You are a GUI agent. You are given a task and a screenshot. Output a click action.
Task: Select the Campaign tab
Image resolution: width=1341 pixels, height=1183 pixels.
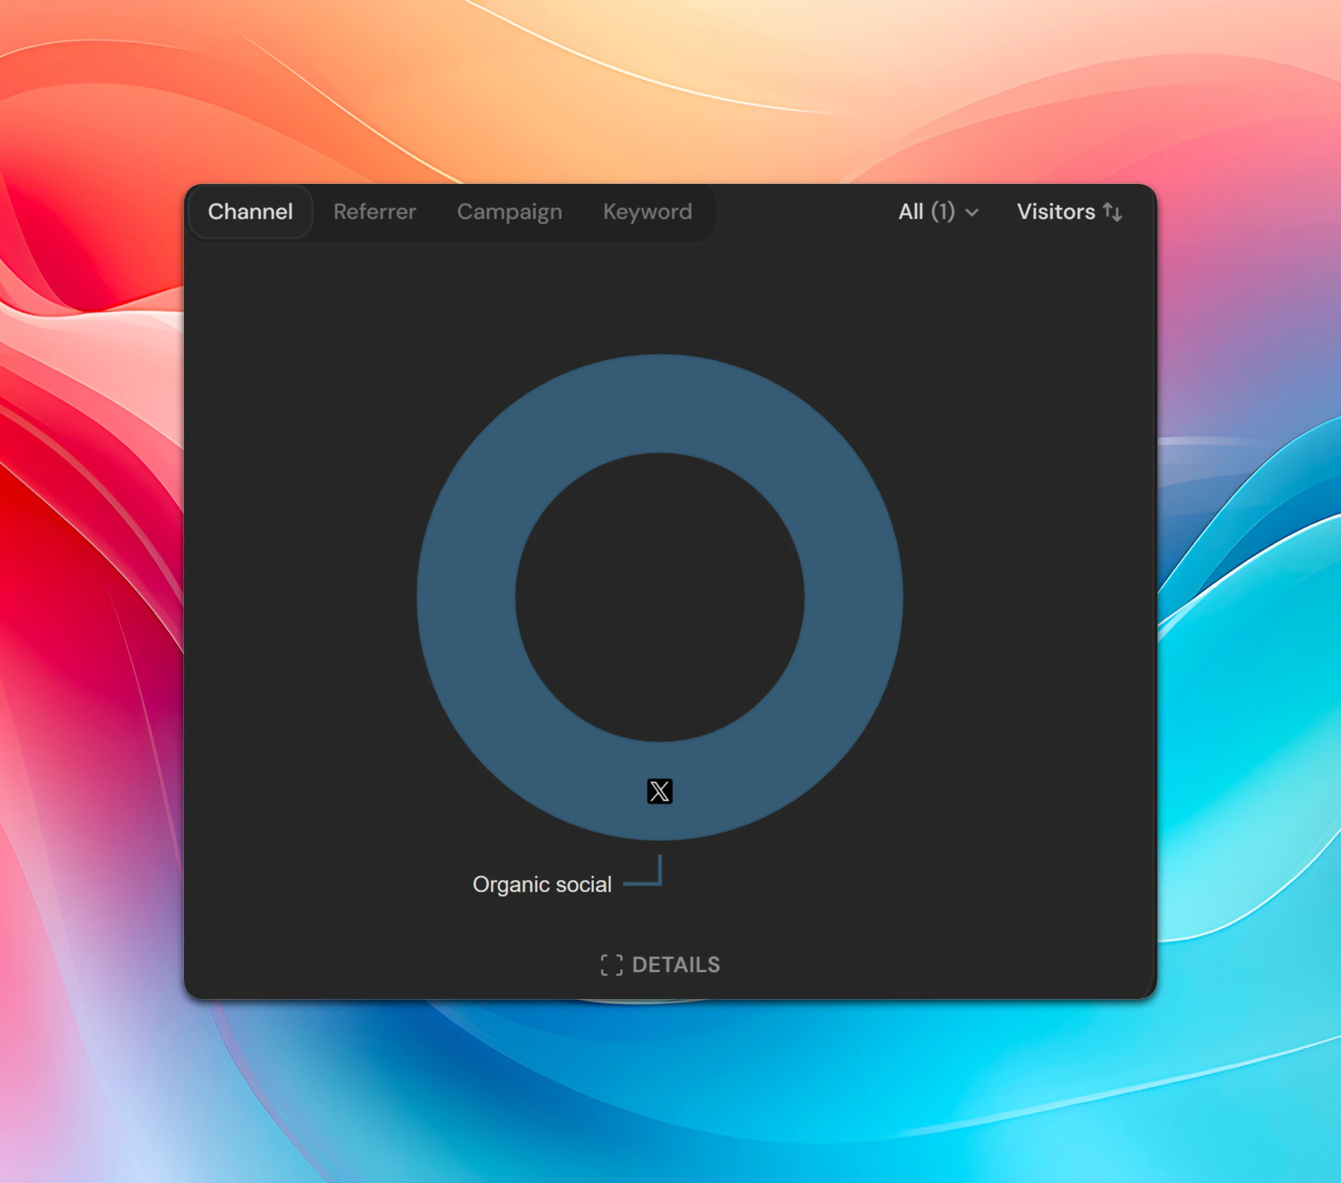click(x=510, y=212)
